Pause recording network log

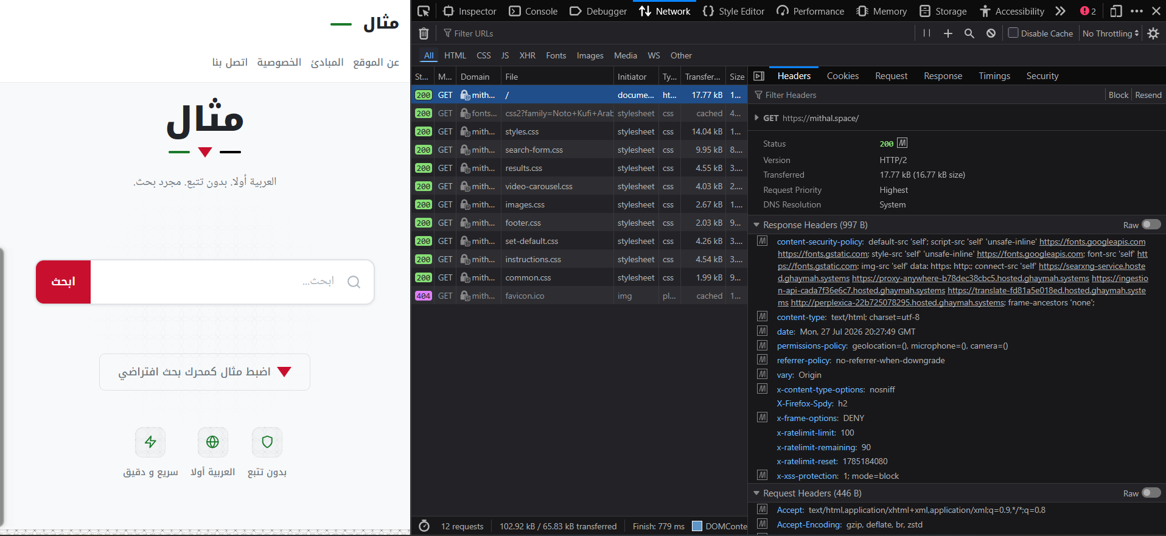coord(927,33)
